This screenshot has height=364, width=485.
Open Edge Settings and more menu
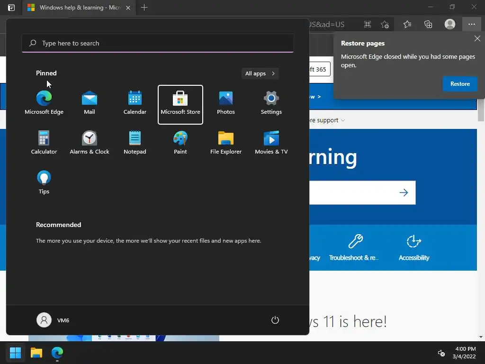(x=471, y=24)
